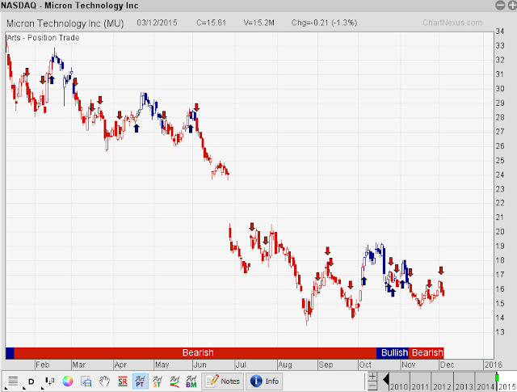The height and width of the screenshot is (392, 517).
Task: Zoom in with the plus button
Action: (x=372, y=377)
